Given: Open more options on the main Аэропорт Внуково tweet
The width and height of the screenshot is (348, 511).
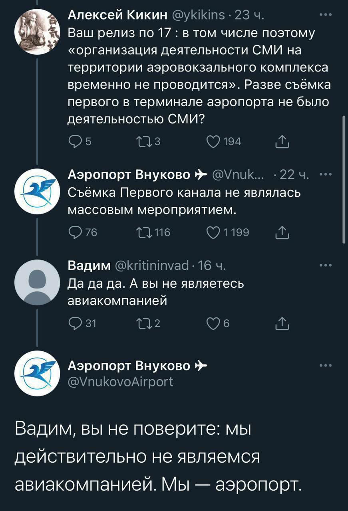Looking at the screenshot, I should point(326,365).
